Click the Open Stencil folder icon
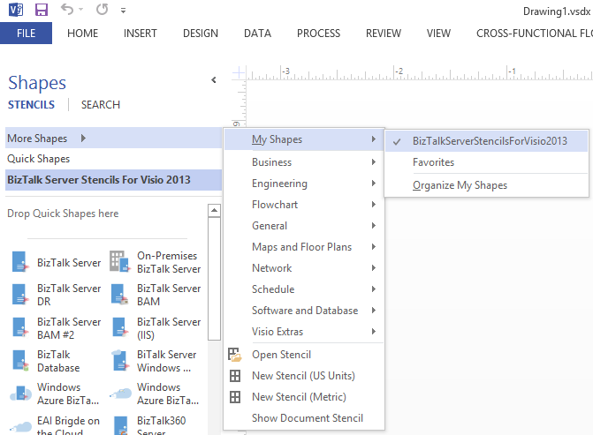Viewport: 593px width, 435px height. click(x=235, y=355)
